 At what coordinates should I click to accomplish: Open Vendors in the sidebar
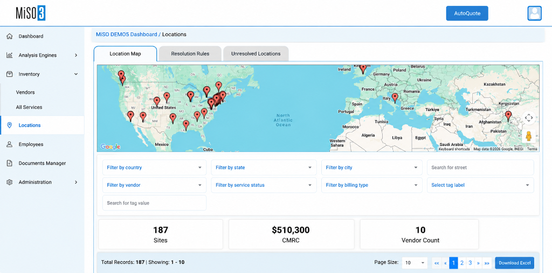[x=25, y=92]
